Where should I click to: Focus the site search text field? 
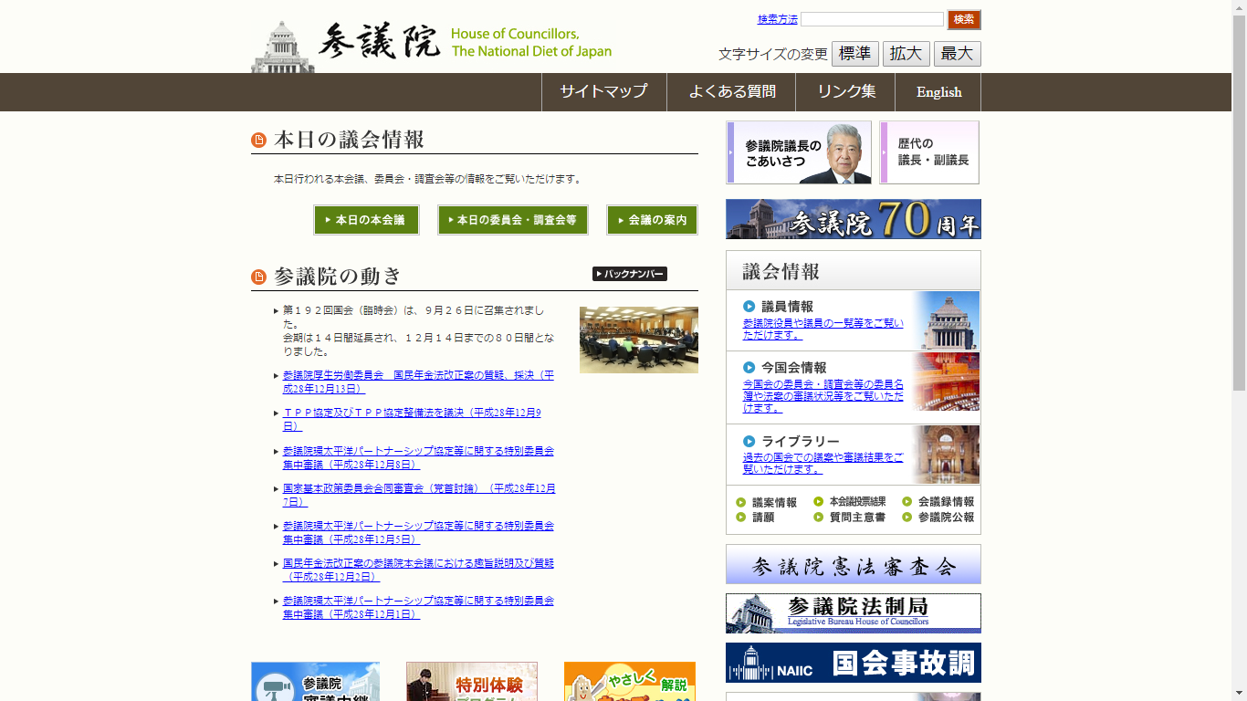click(x=873, y=19)
